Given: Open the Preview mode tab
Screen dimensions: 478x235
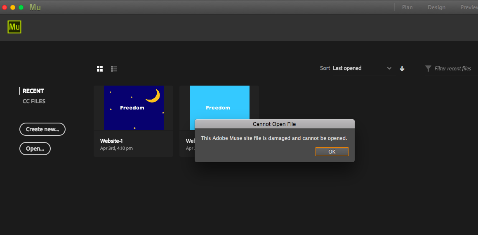Looking at the screenshot, I should tap(469, 7).
